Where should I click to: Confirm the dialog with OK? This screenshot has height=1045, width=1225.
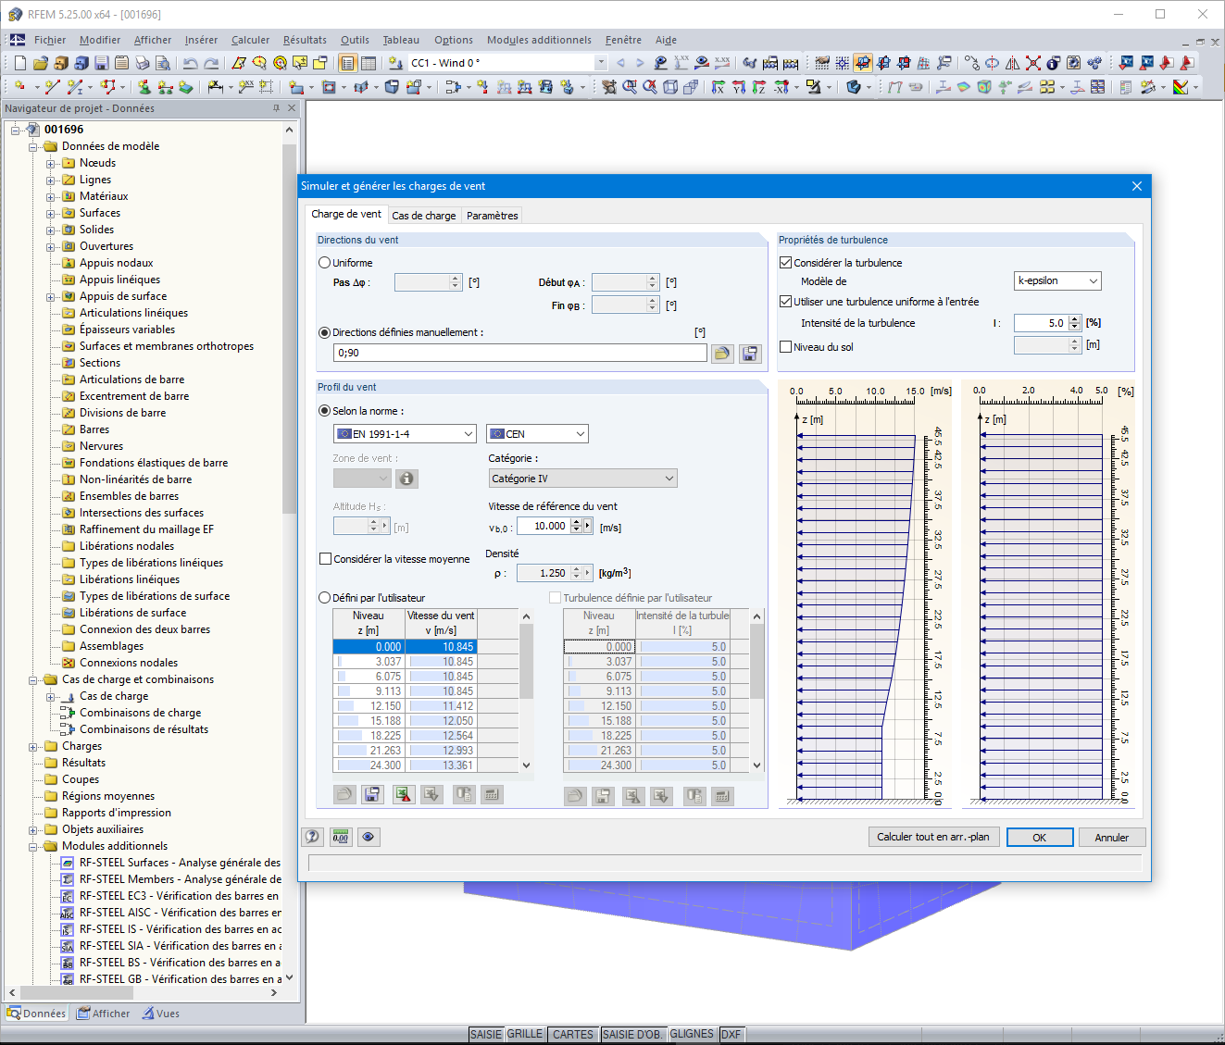coord(1039,837)
